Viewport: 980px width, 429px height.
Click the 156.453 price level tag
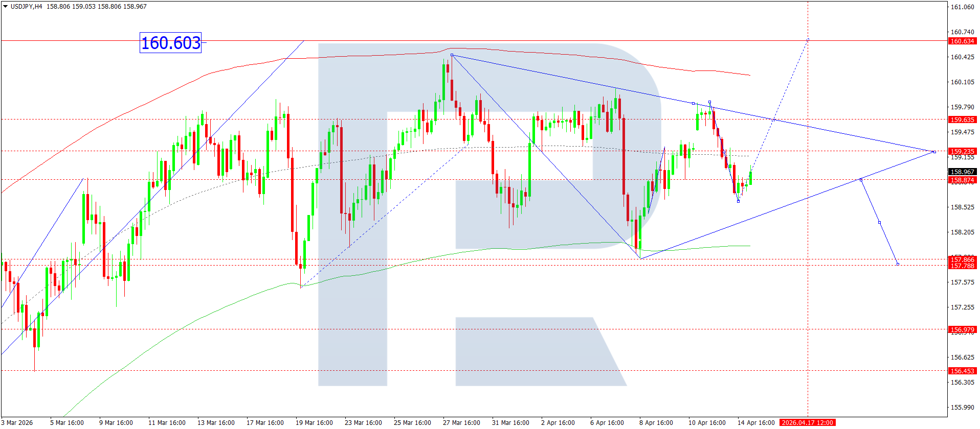click(962, 371)
